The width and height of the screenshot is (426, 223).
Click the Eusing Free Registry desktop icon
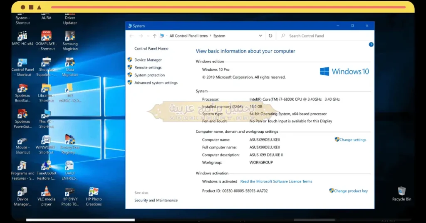tap(70, 144)
